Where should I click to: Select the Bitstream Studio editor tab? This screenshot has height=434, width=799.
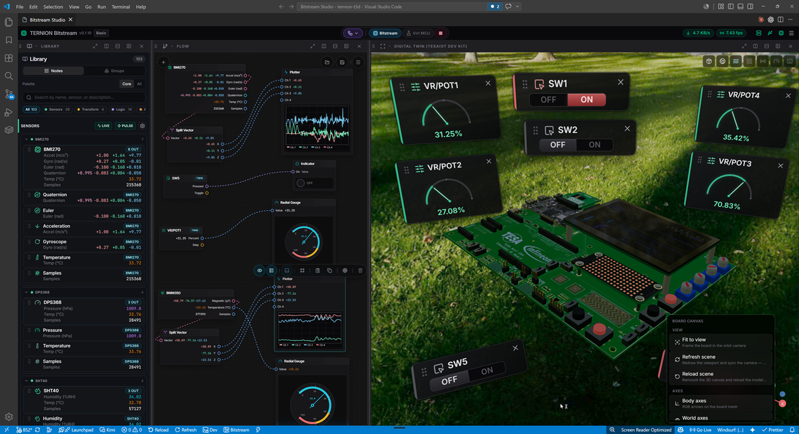click(47, 20)
